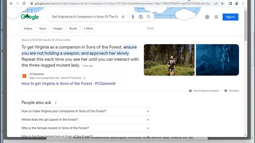Expand 'Where does the girl spawn' question
Screen dimensions: 255x143
click(86, 120)
